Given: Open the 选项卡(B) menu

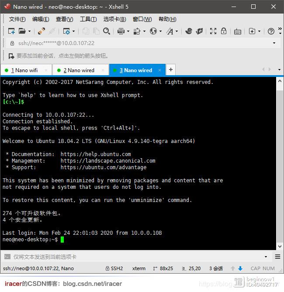Looking at the screenshot, I should (x=114, y=19).
